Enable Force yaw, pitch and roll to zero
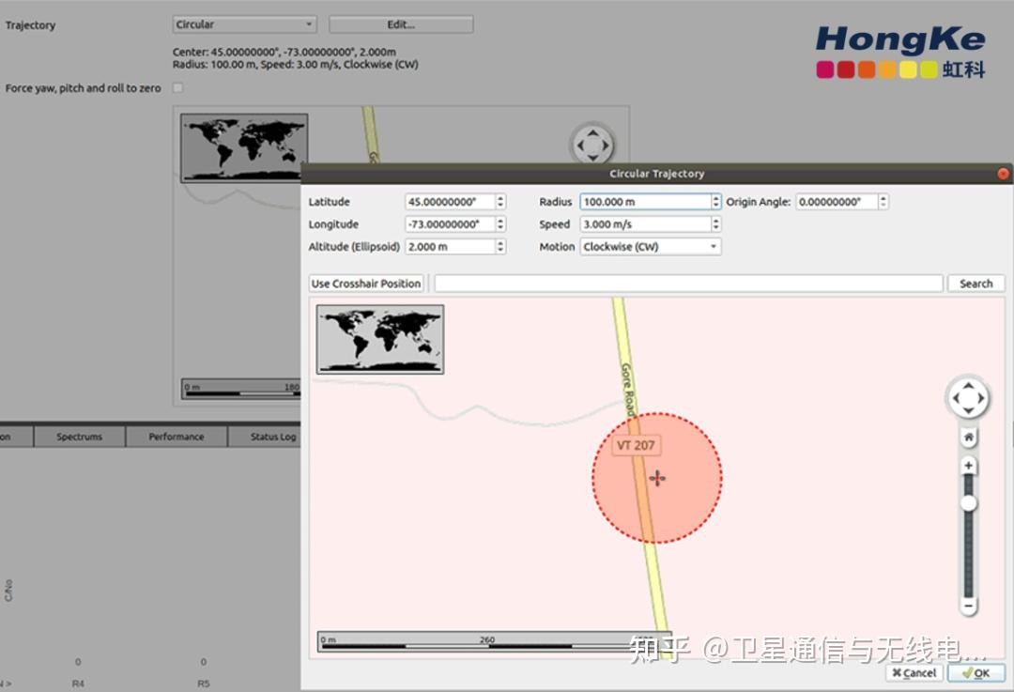The height and width of the screenshot is (692, 1014). pos(177,87)
